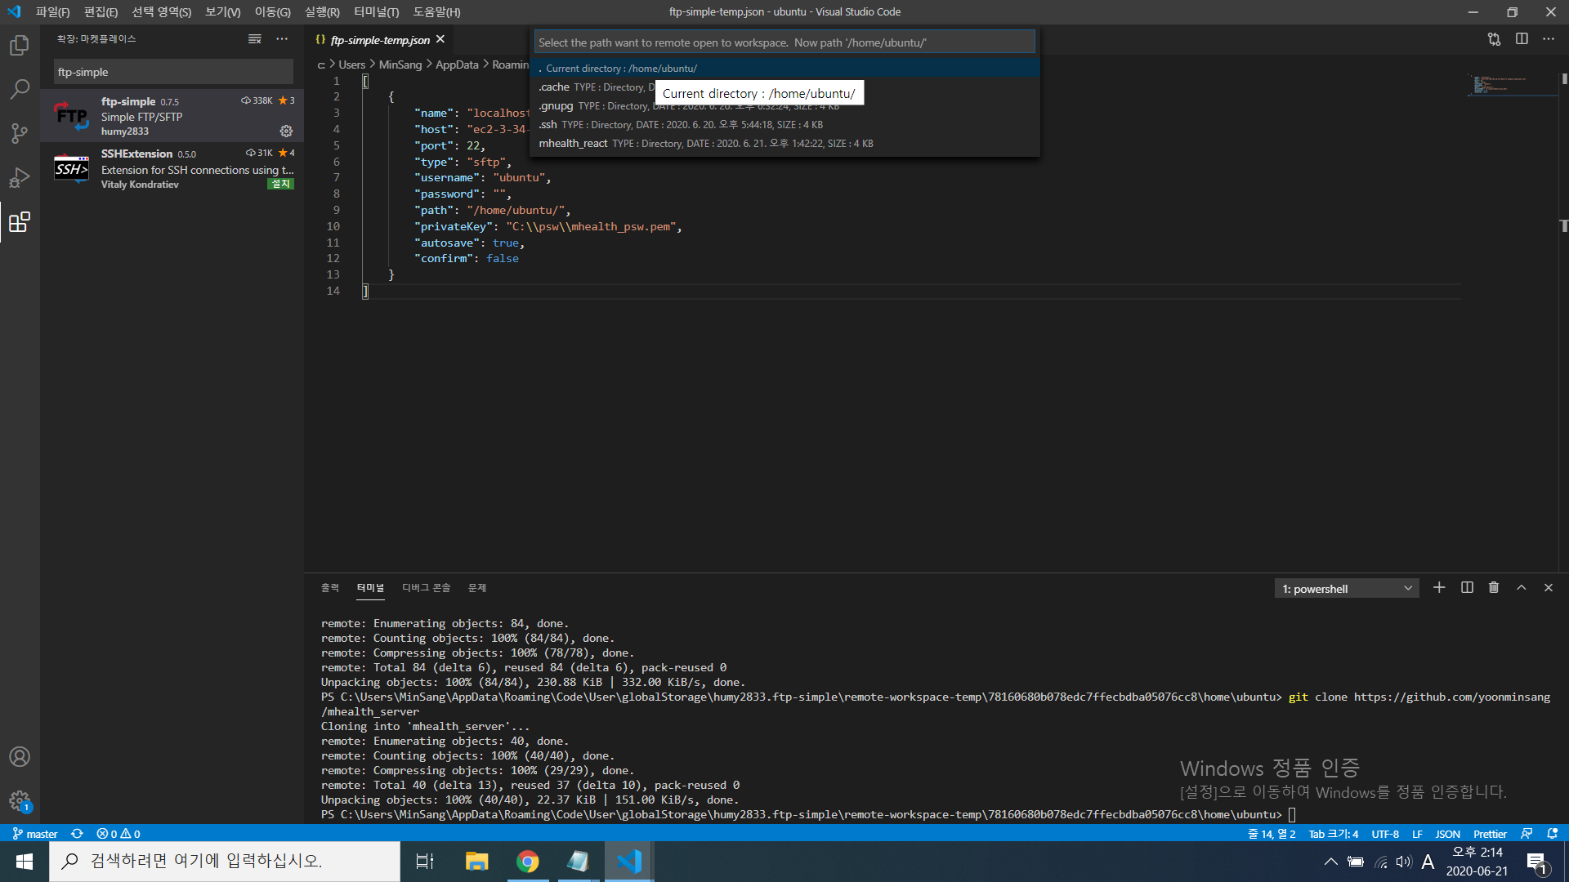Click the ftp-simple extension gear icon
This screenshot has width=1569, height=882.
286,131
